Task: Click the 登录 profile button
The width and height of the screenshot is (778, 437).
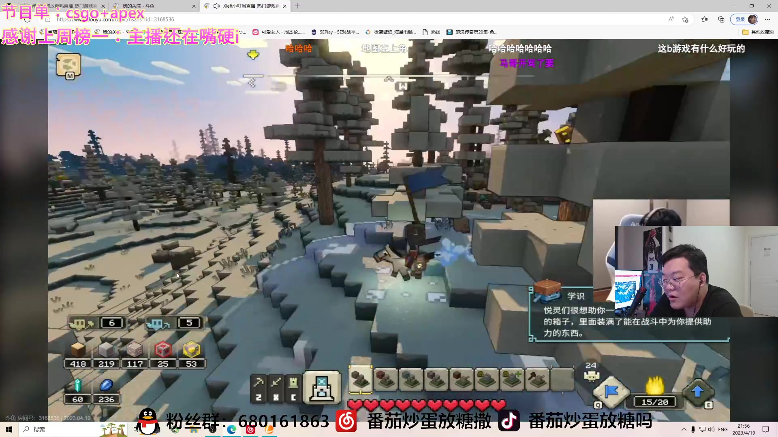Action: pyautogui.click(x=744, y=19)
